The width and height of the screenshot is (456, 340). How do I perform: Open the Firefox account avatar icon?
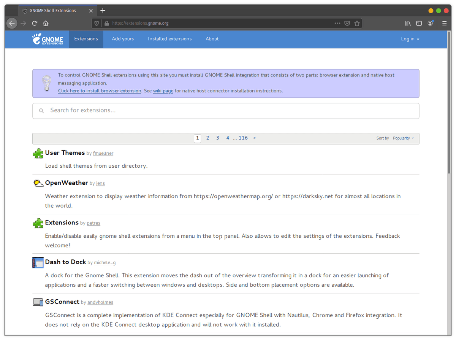pos(430,23)
